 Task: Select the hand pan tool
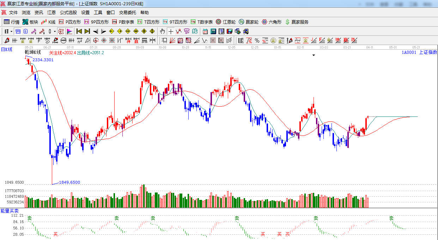162,31
